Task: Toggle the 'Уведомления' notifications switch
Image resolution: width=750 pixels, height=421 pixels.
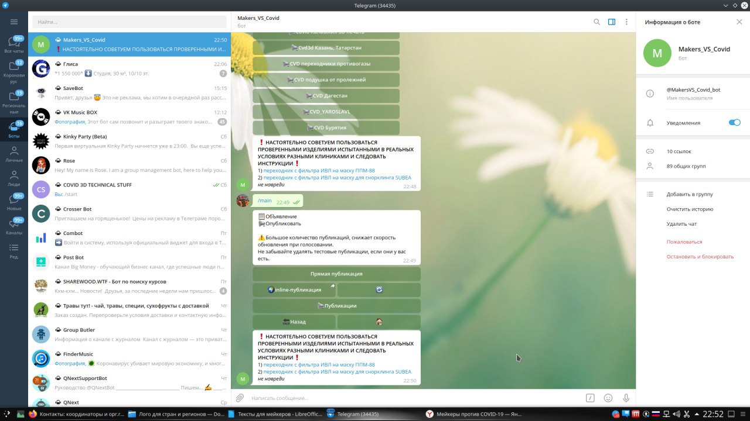Action: click(x=734, y=123)
